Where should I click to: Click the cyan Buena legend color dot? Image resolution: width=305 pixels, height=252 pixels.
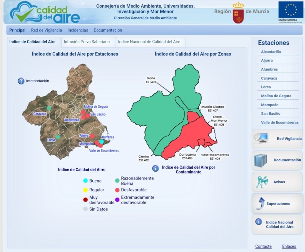pos(85,181)
